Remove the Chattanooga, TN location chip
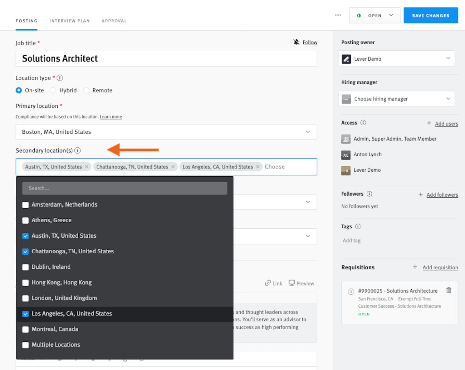This screenshot has height=370, width=465. 173,167
